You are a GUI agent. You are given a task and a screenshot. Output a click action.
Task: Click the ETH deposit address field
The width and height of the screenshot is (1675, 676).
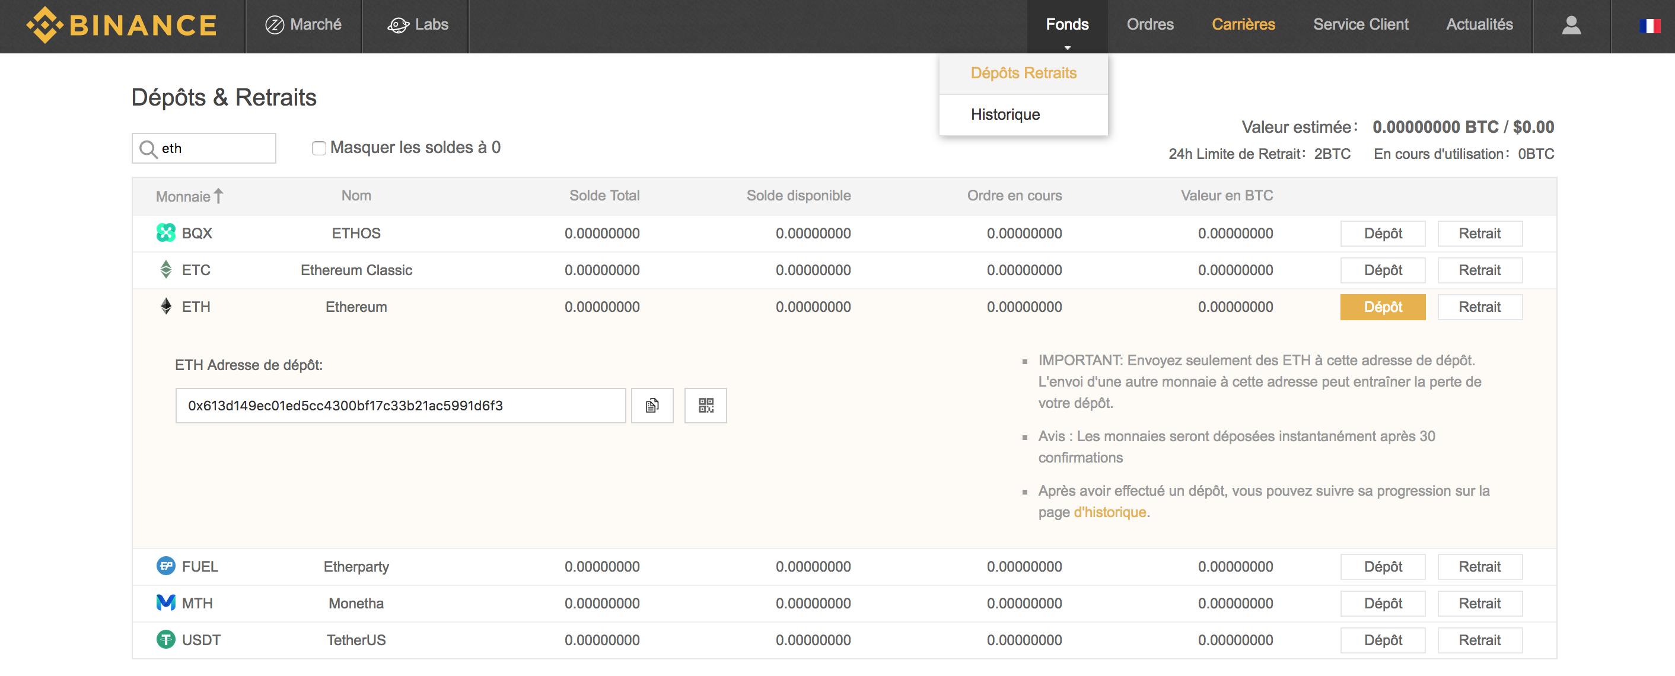(x=400, y=406)
